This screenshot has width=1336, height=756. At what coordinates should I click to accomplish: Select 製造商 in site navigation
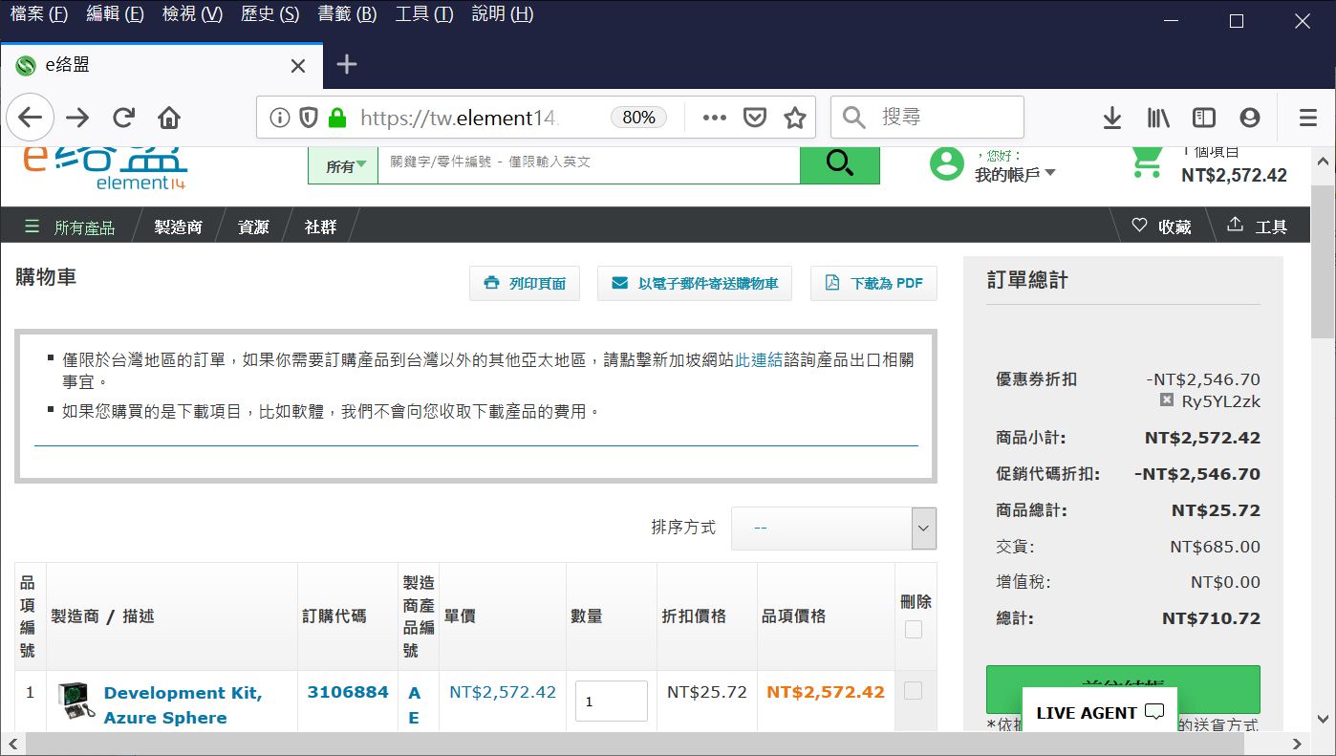(178, 227)
